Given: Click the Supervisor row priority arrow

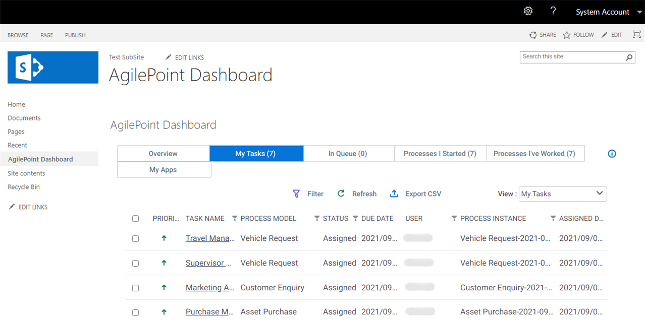Looking at the screenshot, I should (x=164, y=263).
